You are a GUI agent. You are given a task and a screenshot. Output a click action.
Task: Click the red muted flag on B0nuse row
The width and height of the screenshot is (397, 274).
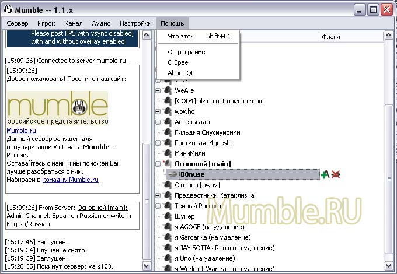pos(335,174)
